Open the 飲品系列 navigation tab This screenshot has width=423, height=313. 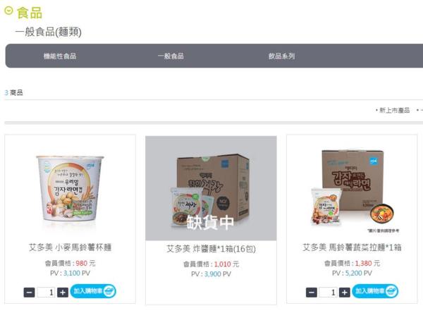(x=281, y=56)
